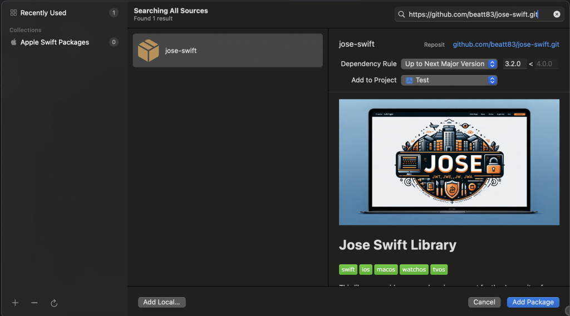Click the Recently Used grid icon
Image resolution: width=570 pixels, height=316 pixels.
(x=13, y=13)
